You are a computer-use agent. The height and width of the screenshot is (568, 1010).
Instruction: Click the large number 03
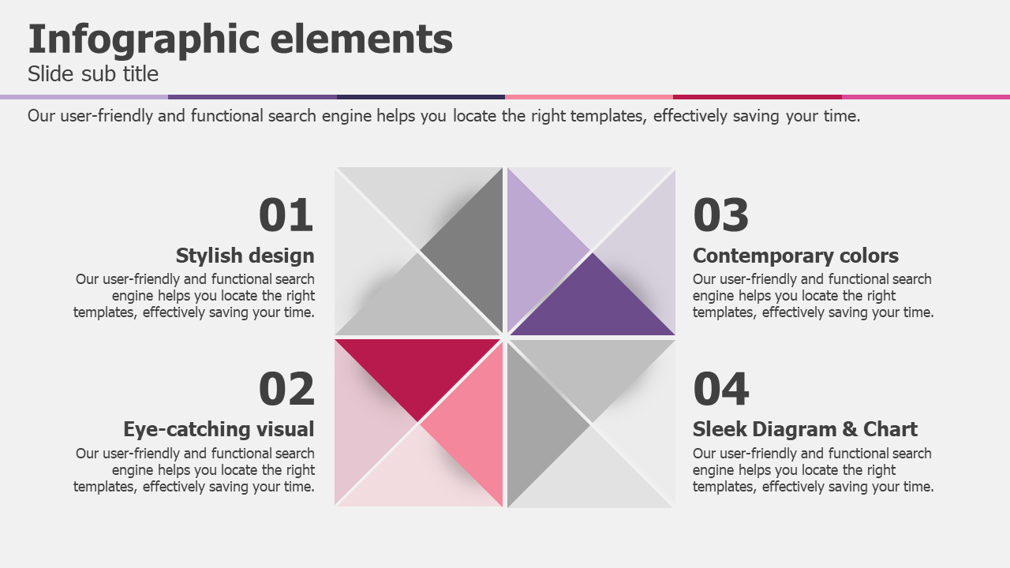pos(721,215)
